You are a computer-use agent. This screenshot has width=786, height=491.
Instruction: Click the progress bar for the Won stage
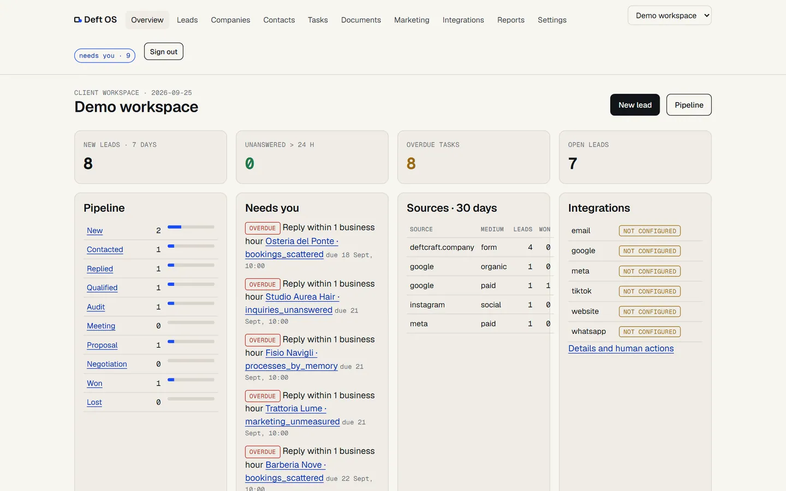(191, 380)
